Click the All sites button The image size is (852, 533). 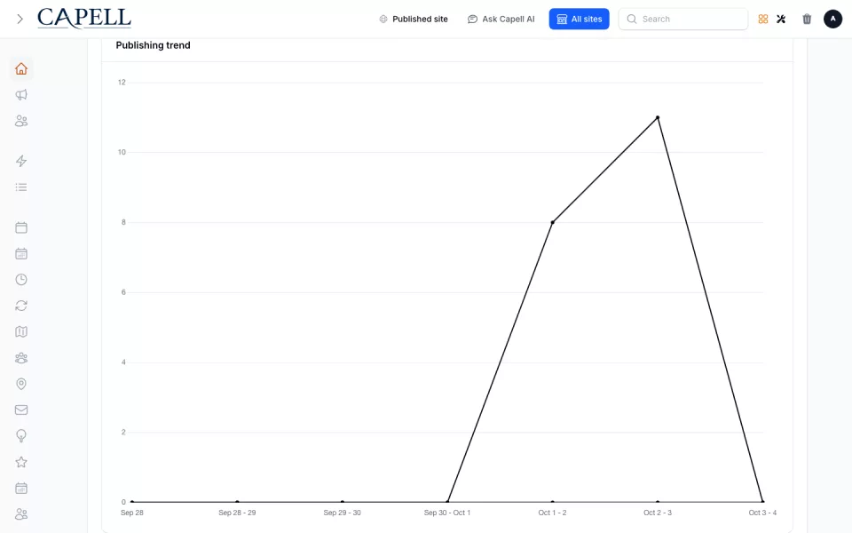pos(579,19)
